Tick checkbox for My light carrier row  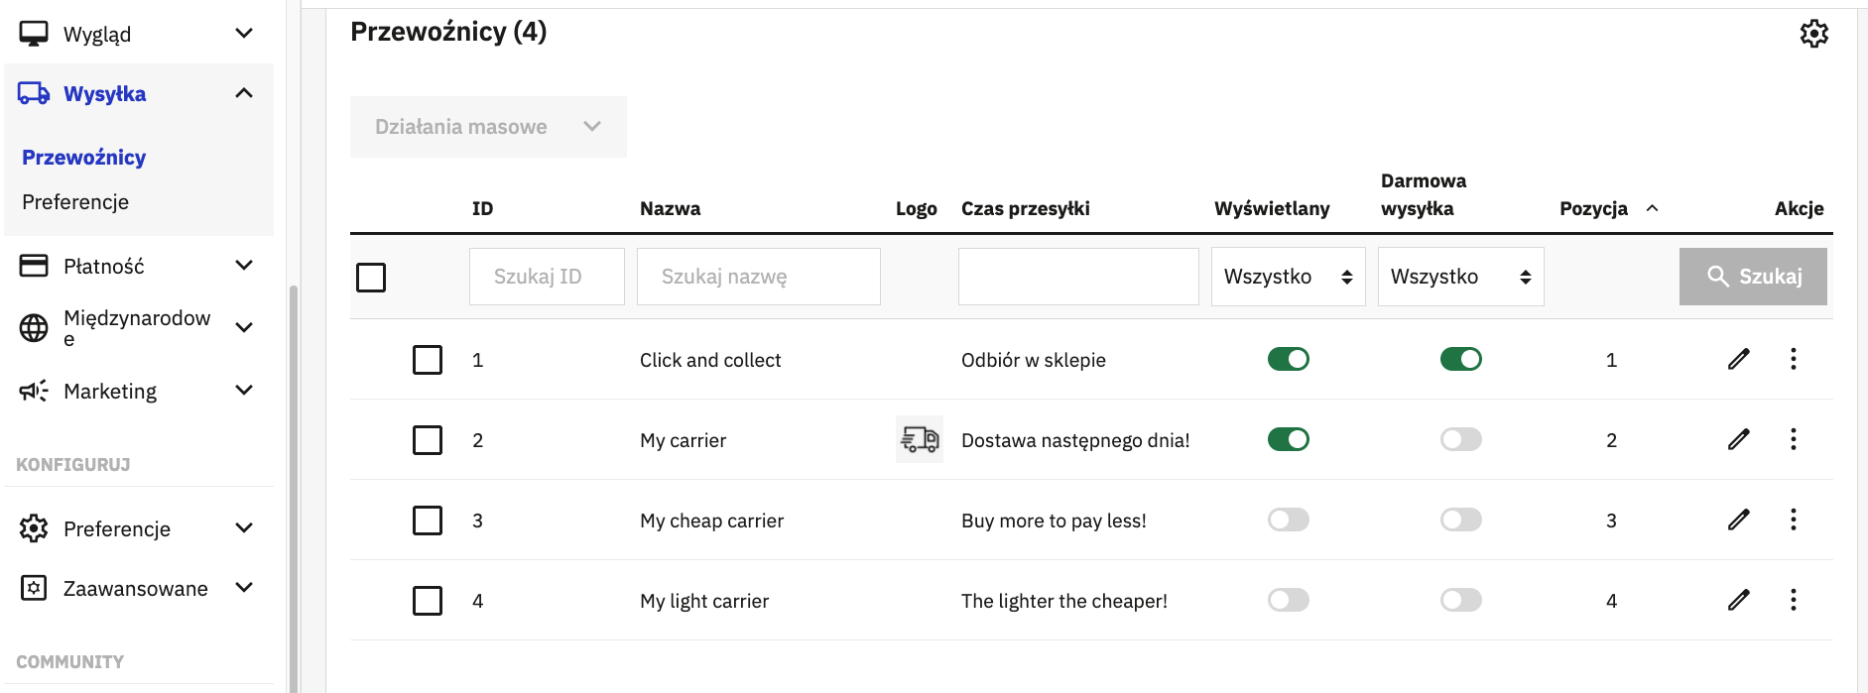click(x=428, y=601)
